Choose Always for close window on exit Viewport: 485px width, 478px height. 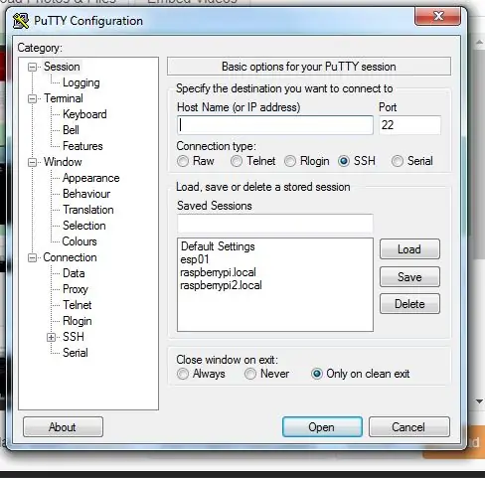tap(183, 374)
